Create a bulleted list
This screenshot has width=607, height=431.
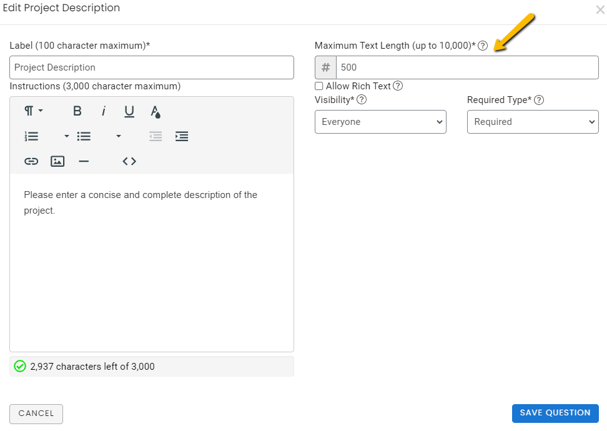[84, 136]
